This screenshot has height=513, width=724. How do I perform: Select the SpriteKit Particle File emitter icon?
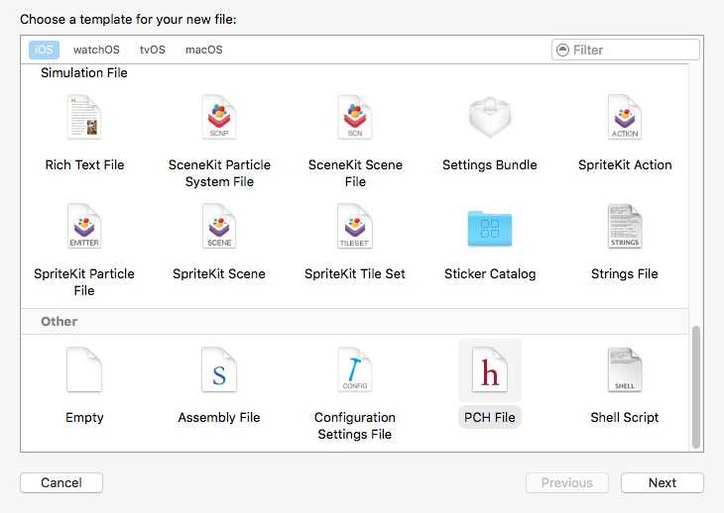click(x=84, y=227)
